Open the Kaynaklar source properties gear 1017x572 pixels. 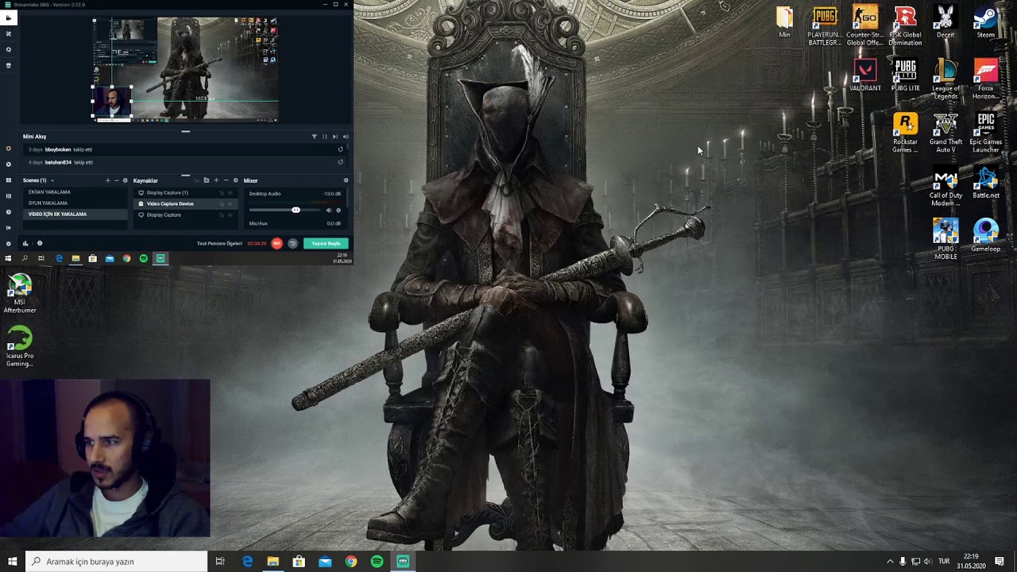pos(235,180)
